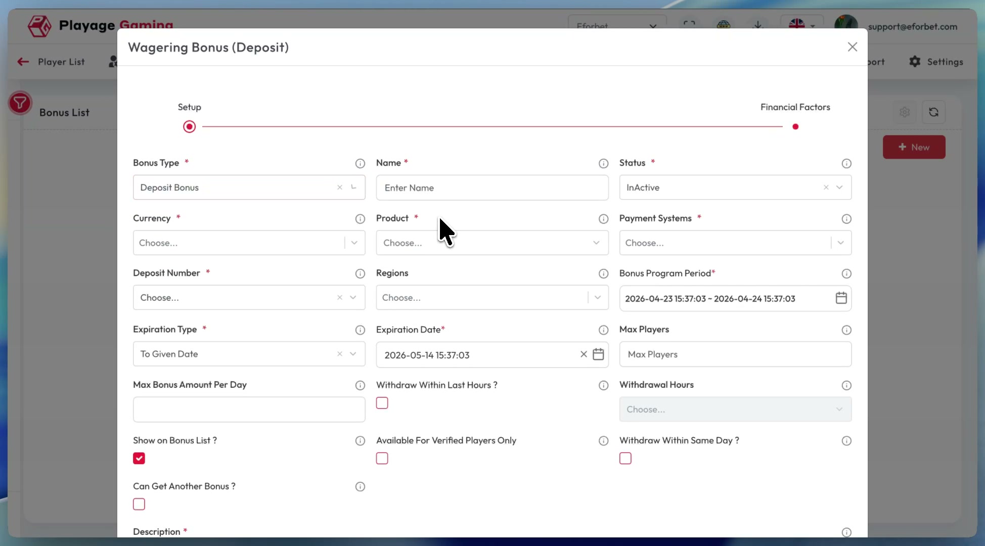The image size is (985, 546).
Task: Click the Max Players input field
Action: click(735, 354)
